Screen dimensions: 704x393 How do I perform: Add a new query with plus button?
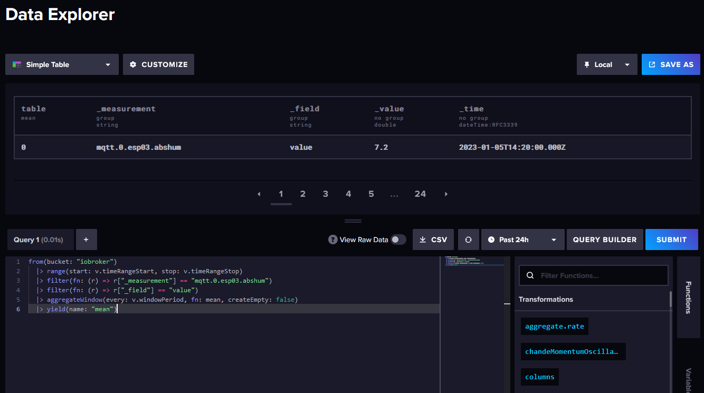click(86, 239)
